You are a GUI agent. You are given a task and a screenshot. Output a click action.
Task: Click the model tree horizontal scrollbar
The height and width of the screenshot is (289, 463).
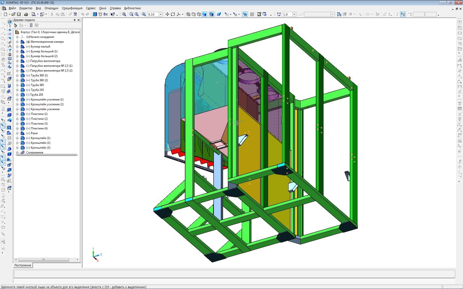click(43, 260)
